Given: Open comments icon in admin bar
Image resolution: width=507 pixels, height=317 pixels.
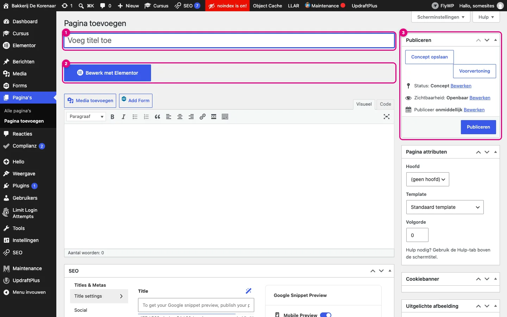Looking at the screenshot, I should tap(106, 6).
